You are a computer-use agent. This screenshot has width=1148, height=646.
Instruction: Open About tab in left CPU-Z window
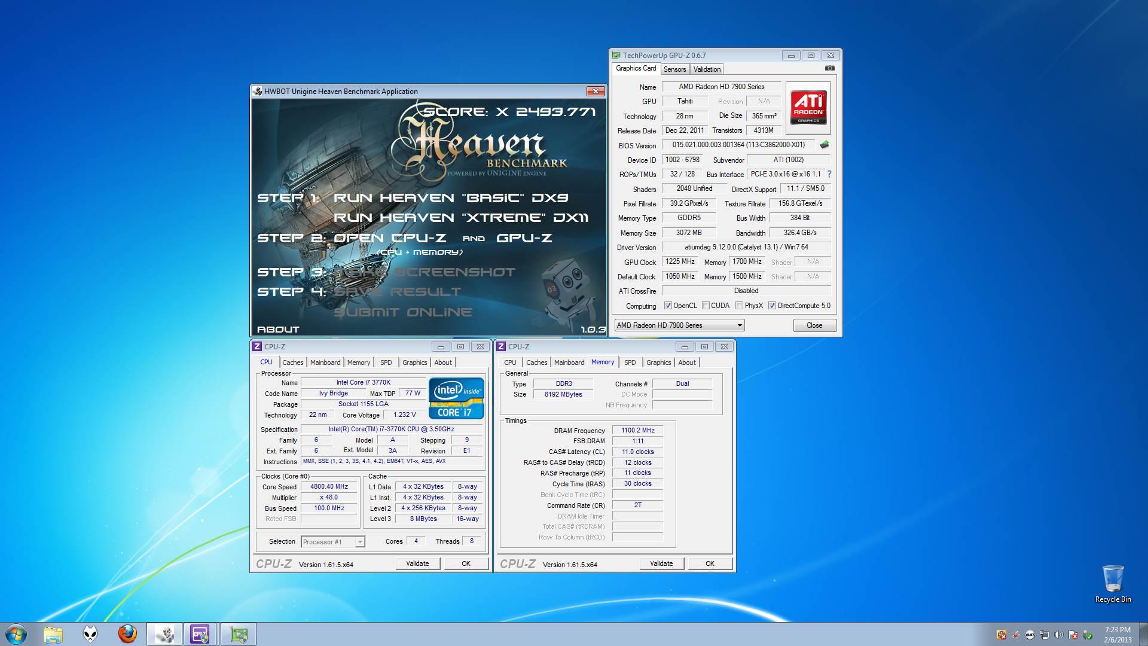click(x=443, y=362)
